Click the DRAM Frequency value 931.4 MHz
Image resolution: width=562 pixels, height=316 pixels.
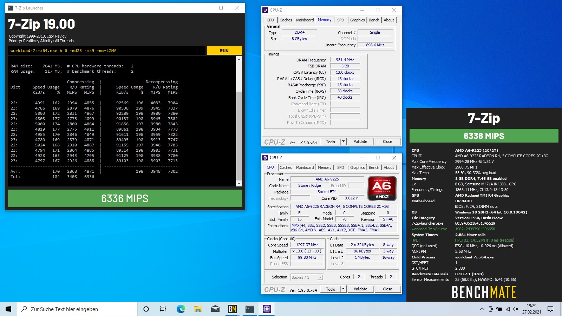click(345, 60)
